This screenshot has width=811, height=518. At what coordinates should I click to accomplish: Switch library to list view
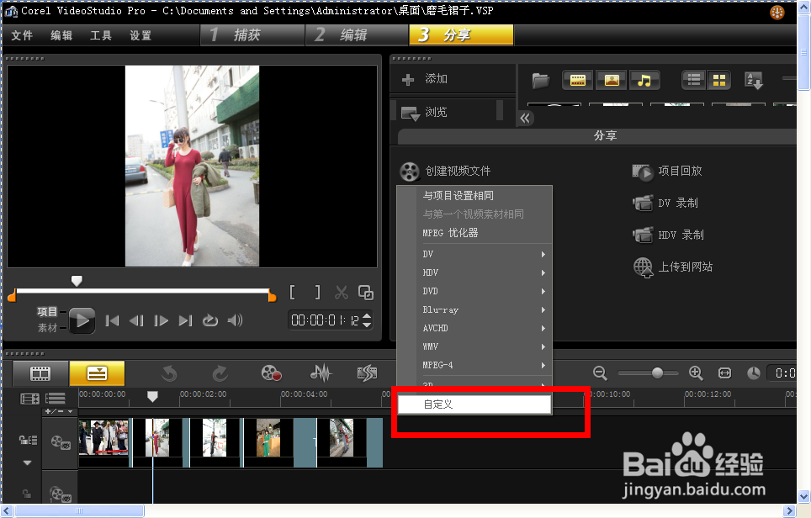point(694,80)
